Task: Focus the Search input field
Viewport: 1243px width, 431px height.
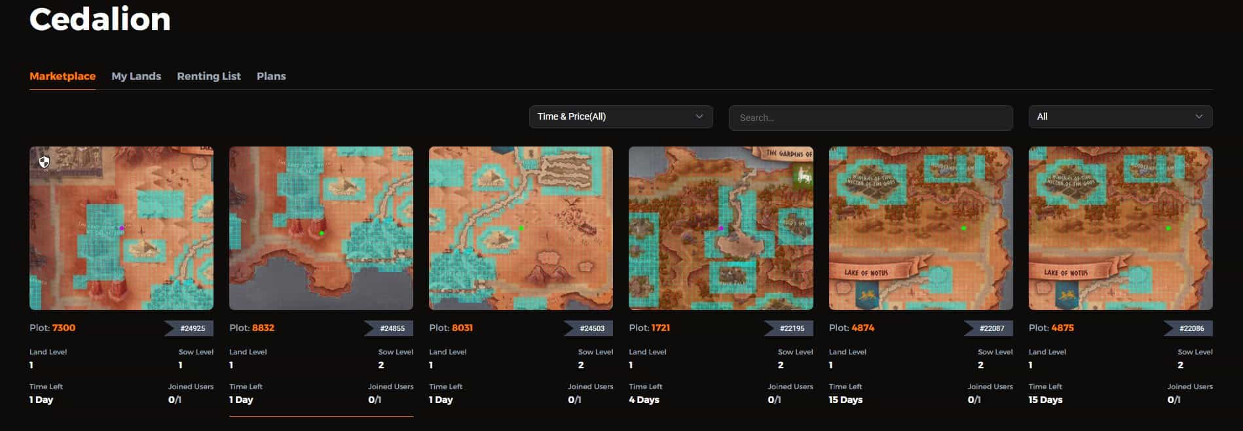Action: tap(870, 118)
